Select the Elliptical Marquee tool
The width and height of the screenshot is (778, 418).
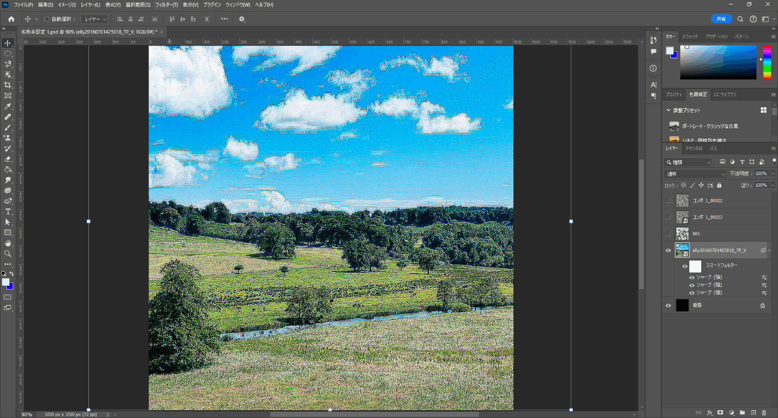pos(8,53)
